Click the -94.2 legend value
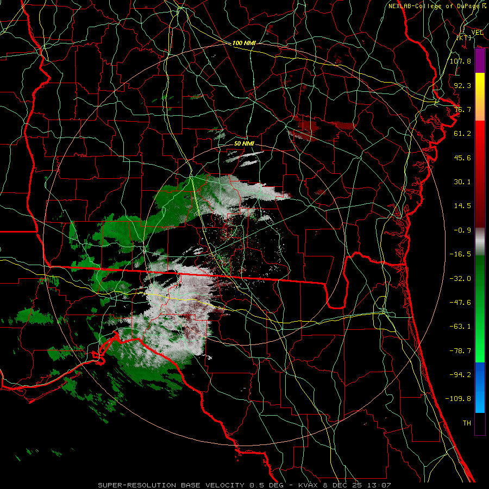 (x=460, y=375)
